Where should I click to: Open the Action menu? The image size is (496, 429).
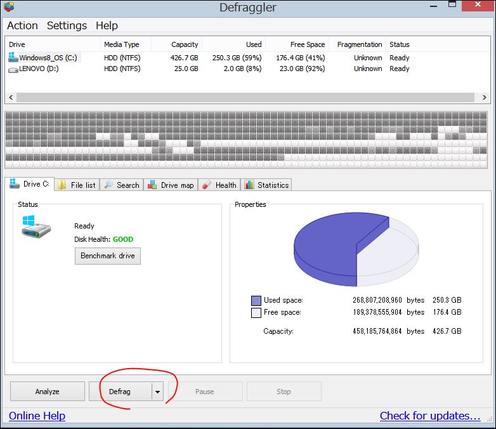pos(22,25)
